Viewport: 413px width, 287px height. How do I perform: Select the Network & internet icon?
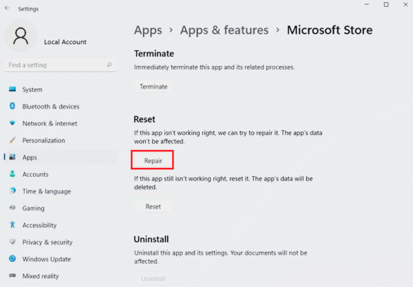pyautogui.click(x=12, y=123)
